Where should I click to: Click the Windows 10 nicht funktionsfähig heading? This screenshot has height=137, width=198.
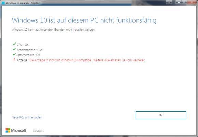pos(84,20)
